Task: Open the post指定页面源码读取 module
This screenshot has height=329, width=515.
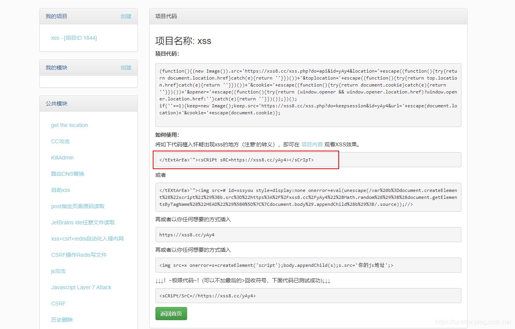Action: pos(78,206)
